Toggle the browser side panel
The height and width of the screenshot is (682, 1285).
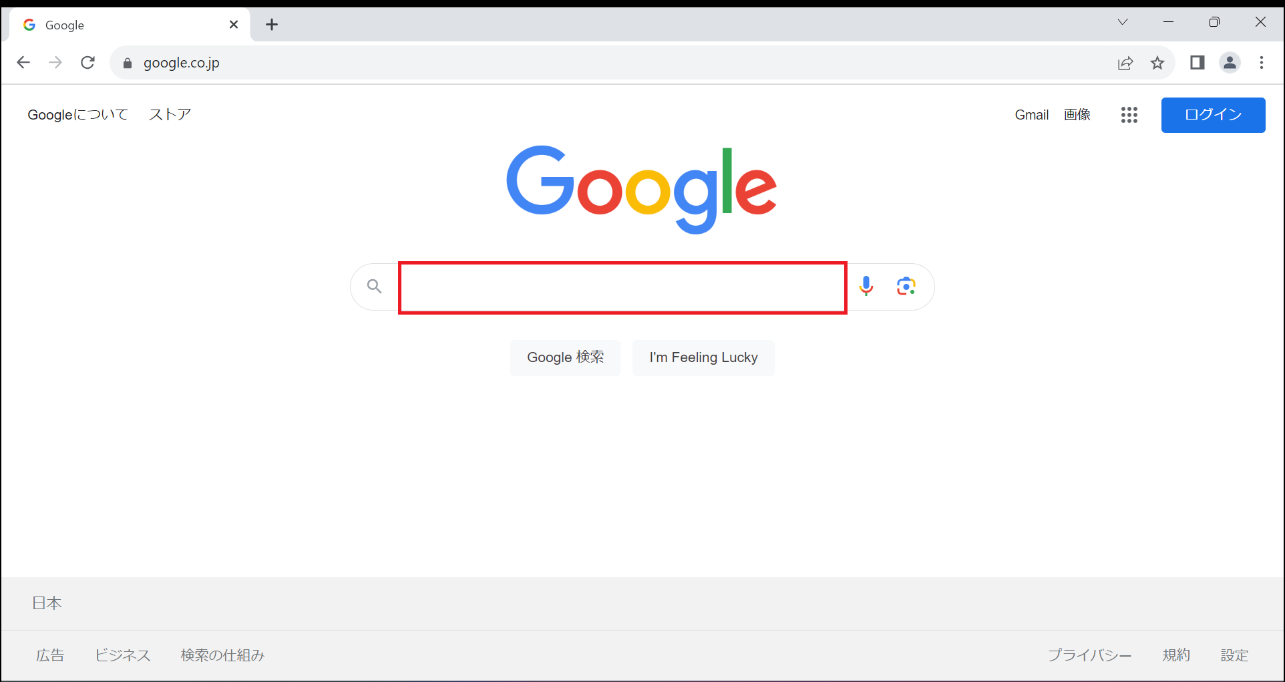pyautogui.click(x=1197, y=63)
